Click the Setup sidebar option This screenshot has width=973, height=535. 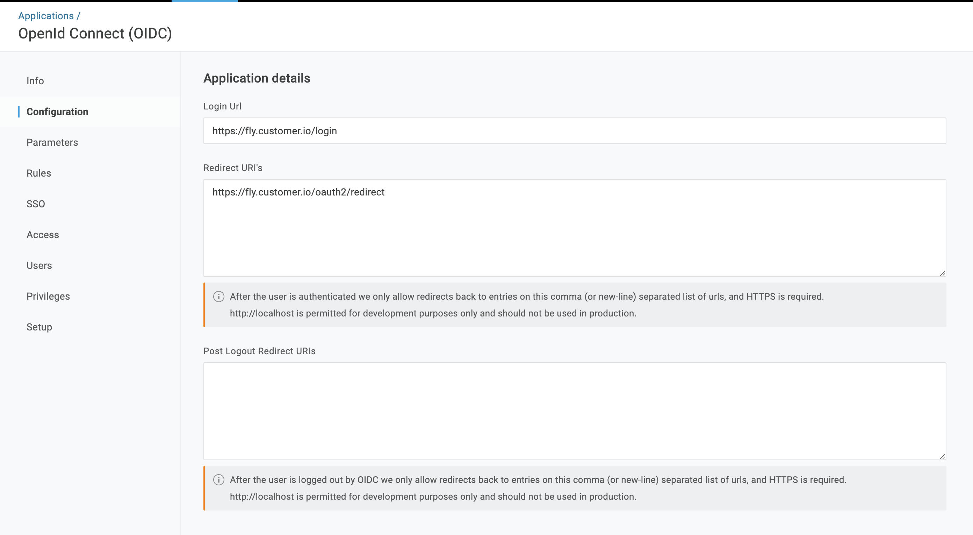tap(39, 327)
